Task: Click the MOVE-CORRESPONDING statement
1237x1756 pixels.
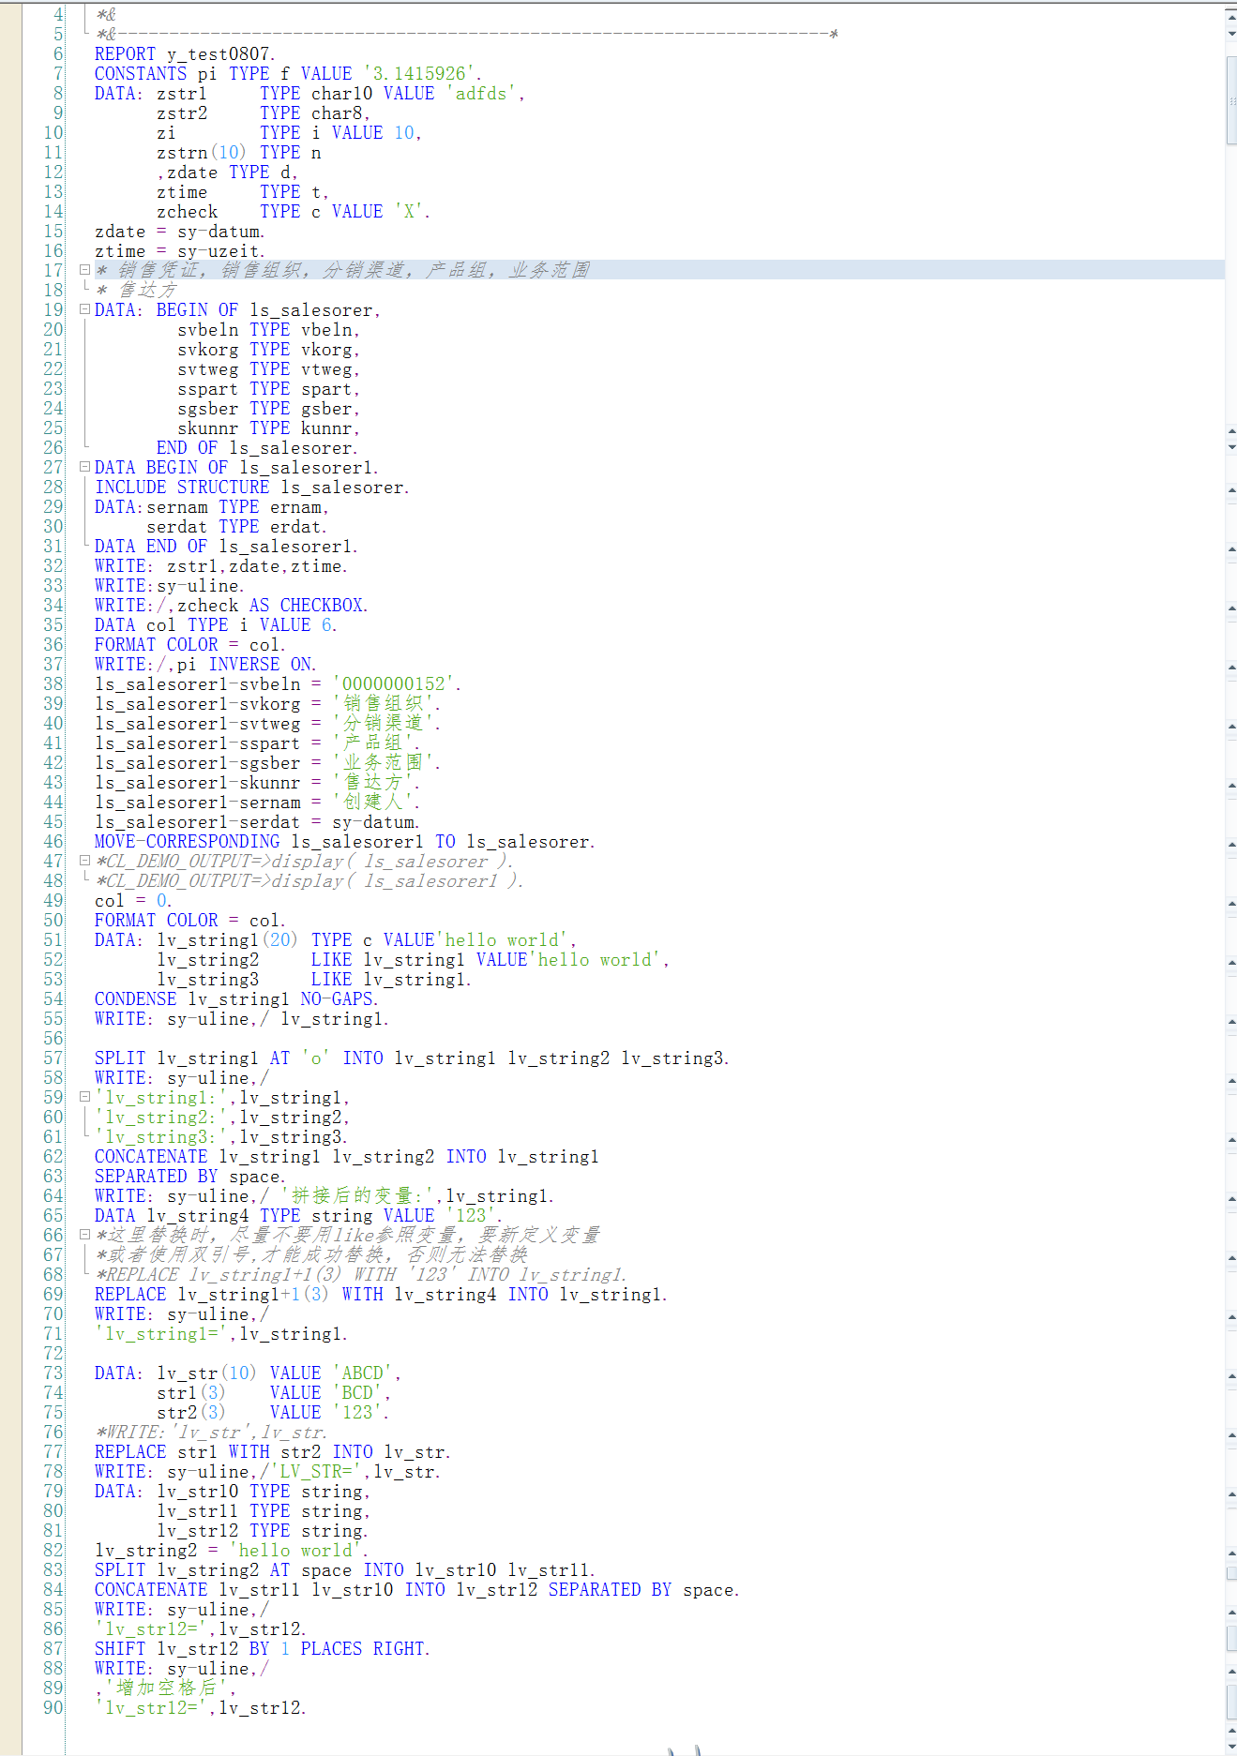Action: click(x=345, y=842)
